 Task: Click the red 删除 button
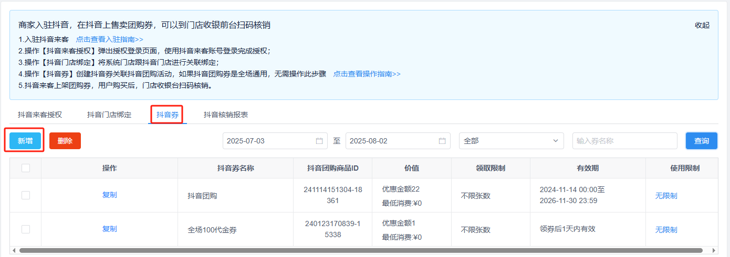click(x=65, y=141)
